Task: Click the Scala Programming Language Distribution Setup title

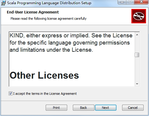Action: [x=49, y=3]
